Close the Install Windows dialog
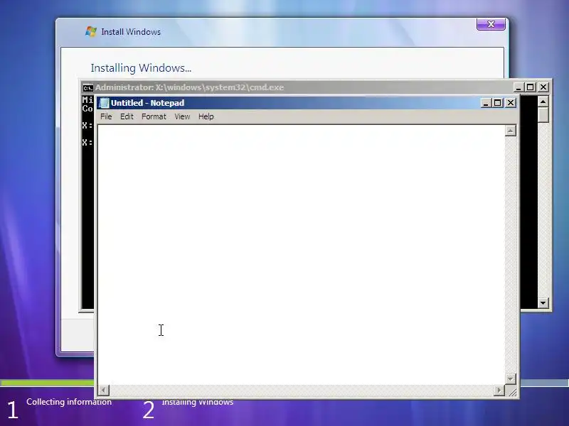This screenshot has height=426, width=569. (491, 24)
